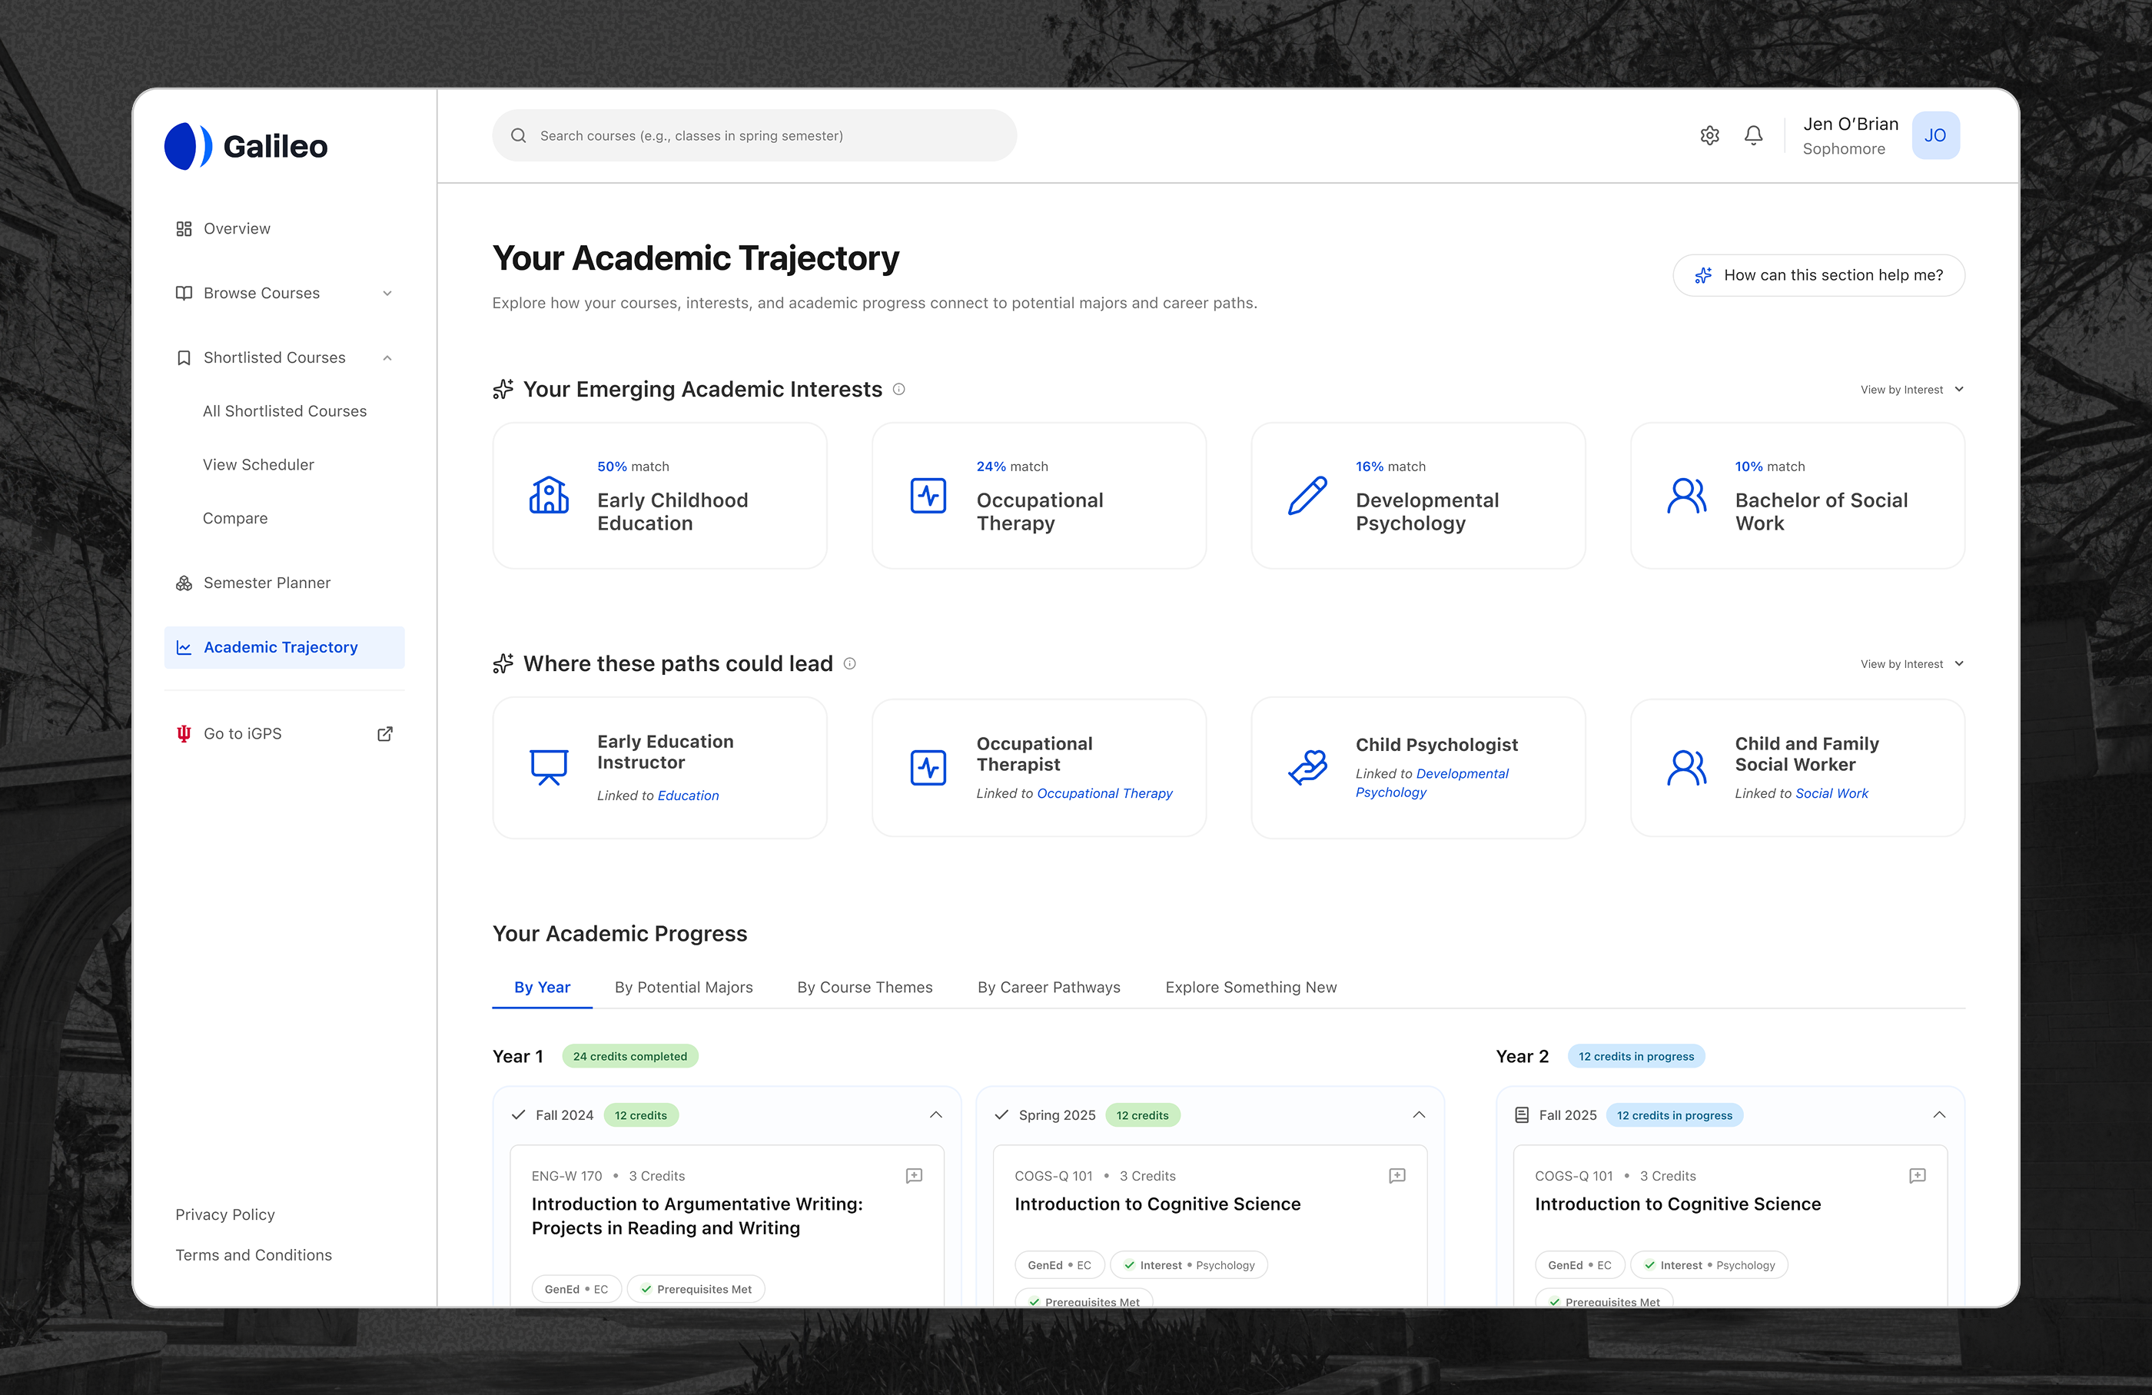Click the JO profile avatar
Image resolution: width=2152 pixels, height=1395 pixels.
[x=1935, y=135]
